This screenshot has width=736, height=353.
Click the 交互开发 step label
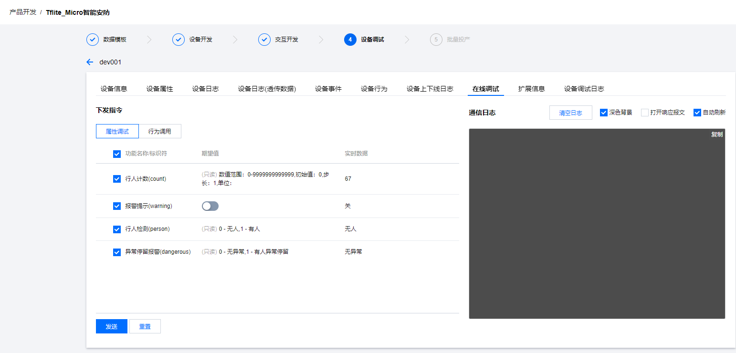coord(287,40)
